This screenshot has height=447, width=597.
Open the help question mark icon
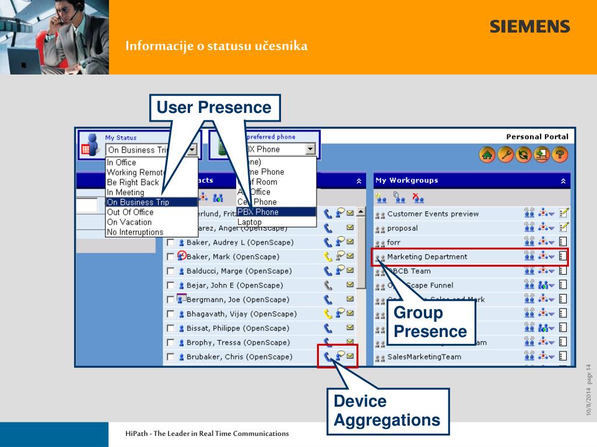click(x=560, y=155)
